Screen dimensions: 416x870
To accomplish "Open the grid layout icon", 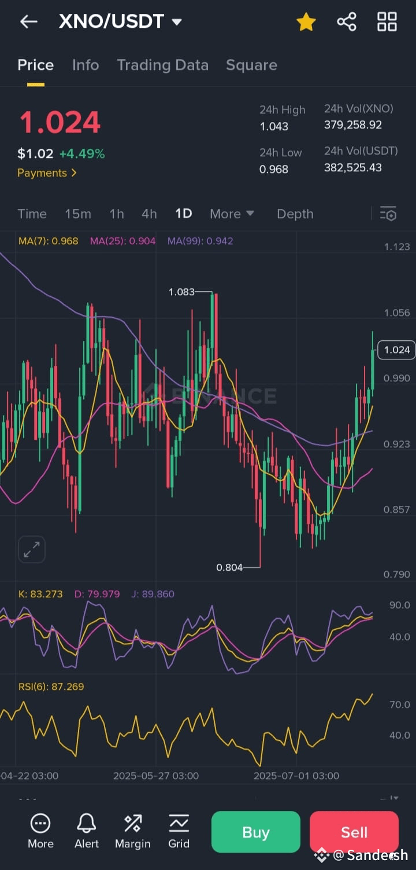I will point(387,22).
